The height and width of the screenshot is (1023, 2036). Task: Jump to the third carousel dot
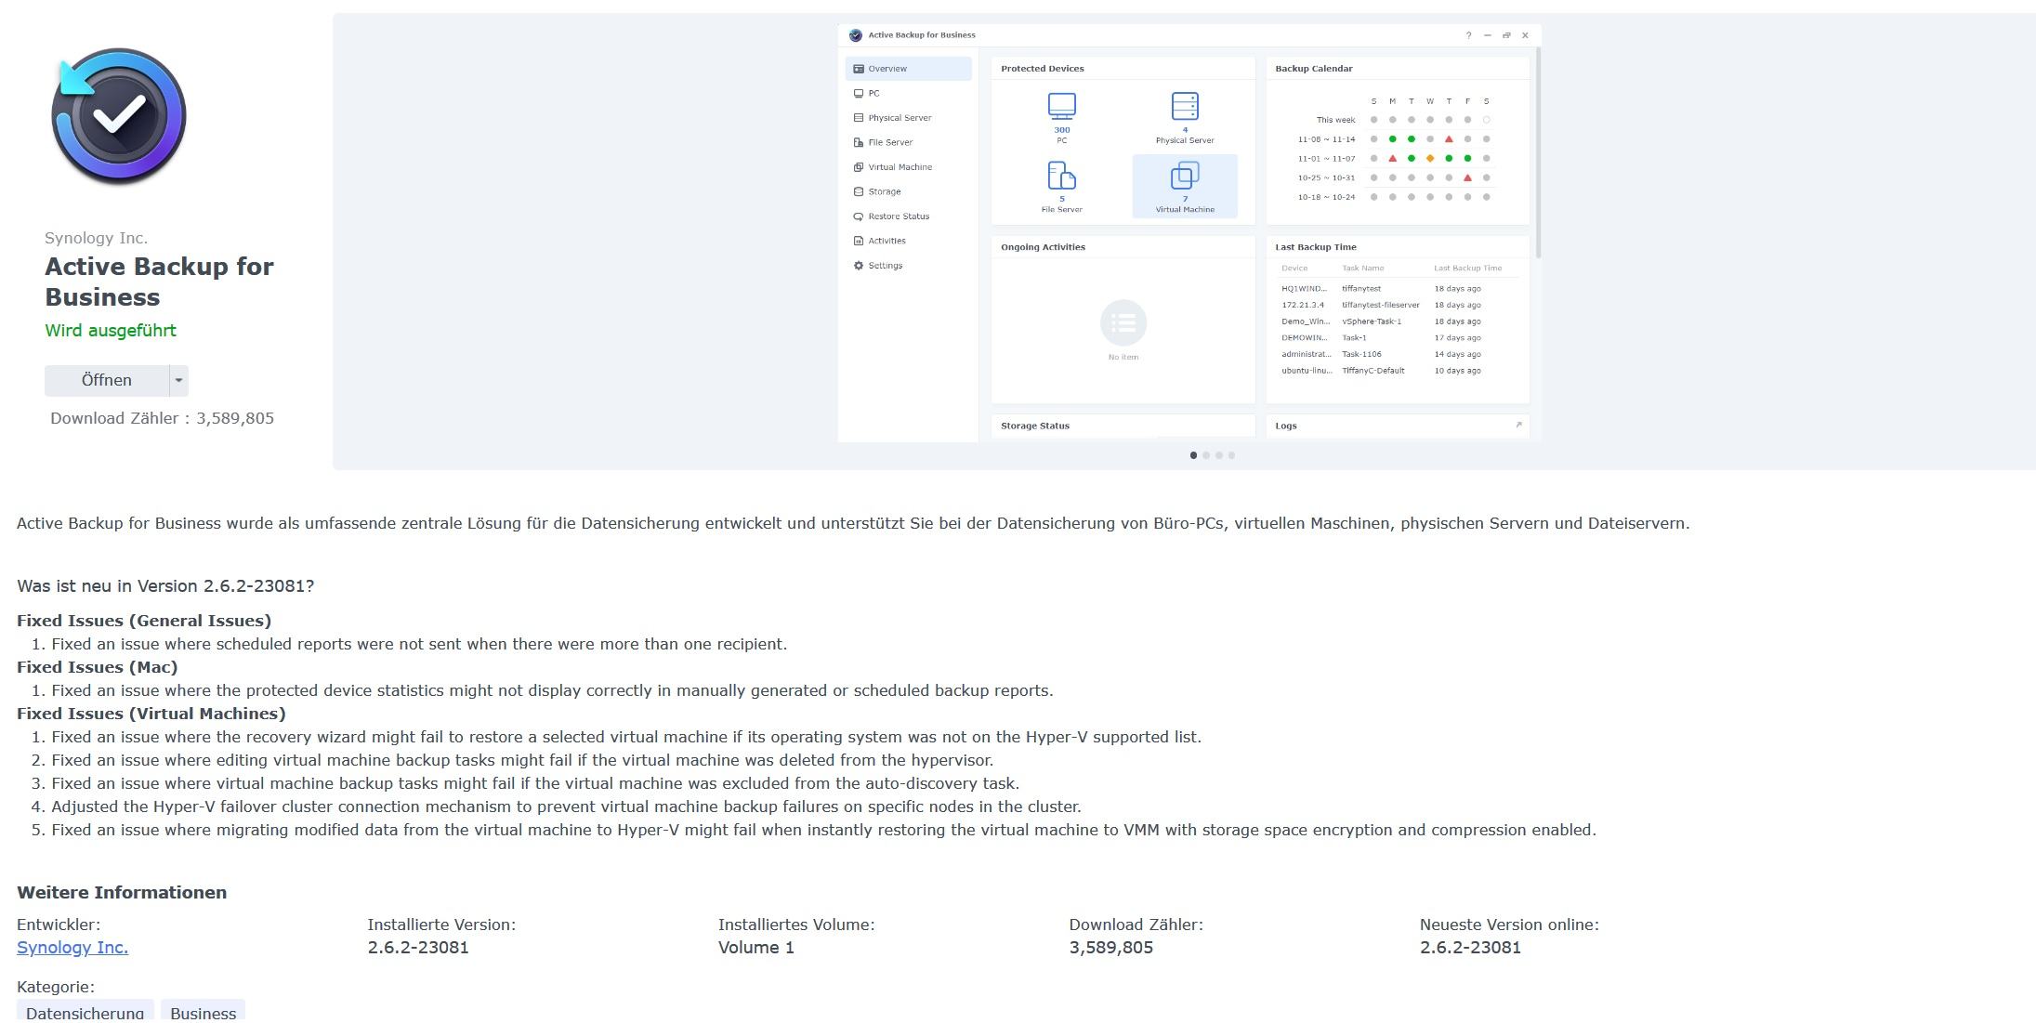click(1219, 455)
